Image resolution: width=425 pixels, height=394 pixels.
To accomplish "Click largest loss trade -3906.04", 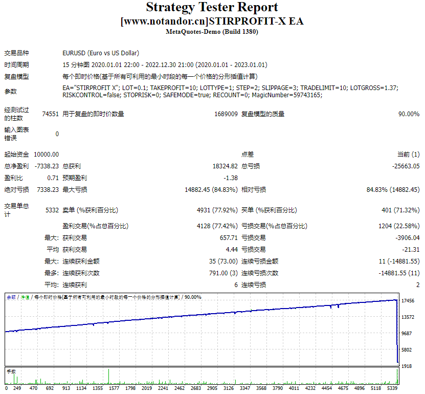I will pos(408,238).
